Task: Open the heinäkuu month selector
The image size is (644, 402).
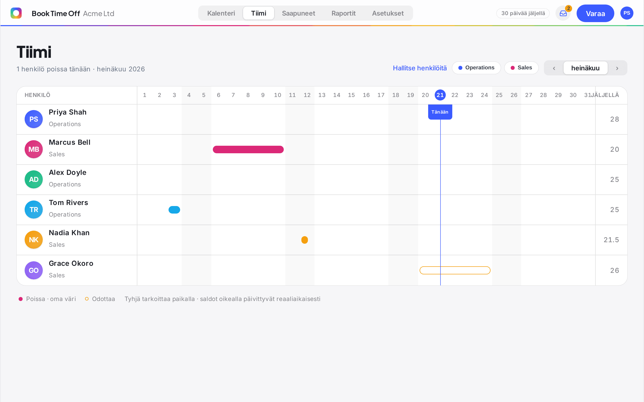Action: point(585,68)
